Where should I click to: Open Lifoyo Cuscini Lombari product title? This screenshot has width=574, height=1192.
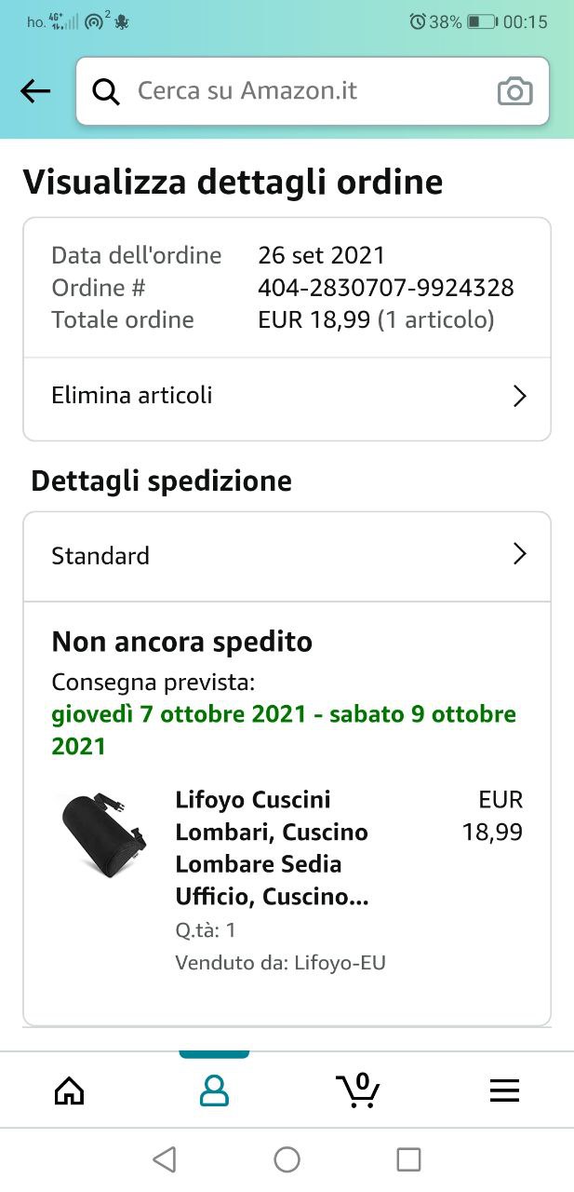(x=272, y=847)
